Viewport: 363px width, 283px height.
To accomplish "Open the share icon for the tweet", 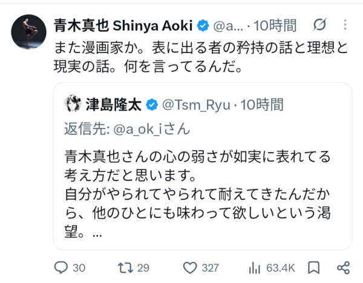I will pos(343,268).
